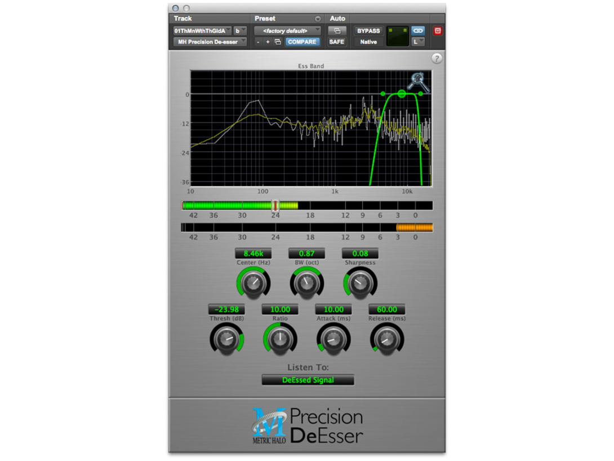Image resolution: width=614 pixels, height=461 pixels.
Task: Toggle automation SAFE button
Action: [x=337, y=42]
